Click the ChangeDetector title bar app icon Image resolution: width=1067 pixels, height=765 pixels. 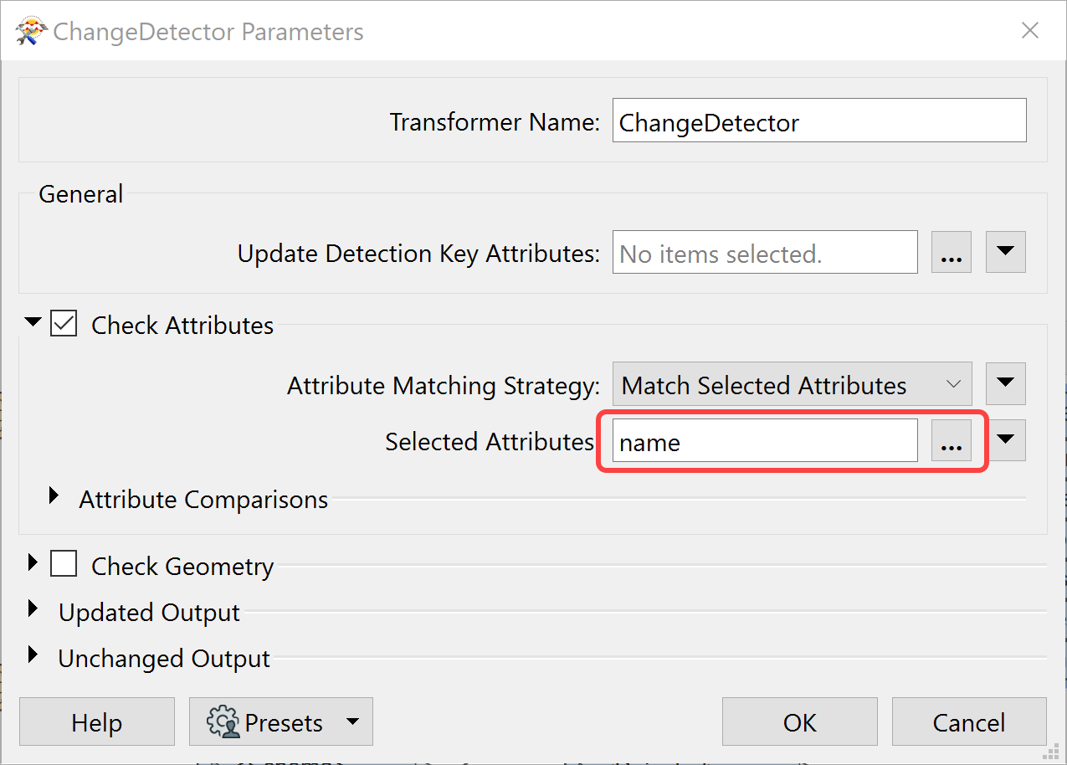[x=29, y=32]
